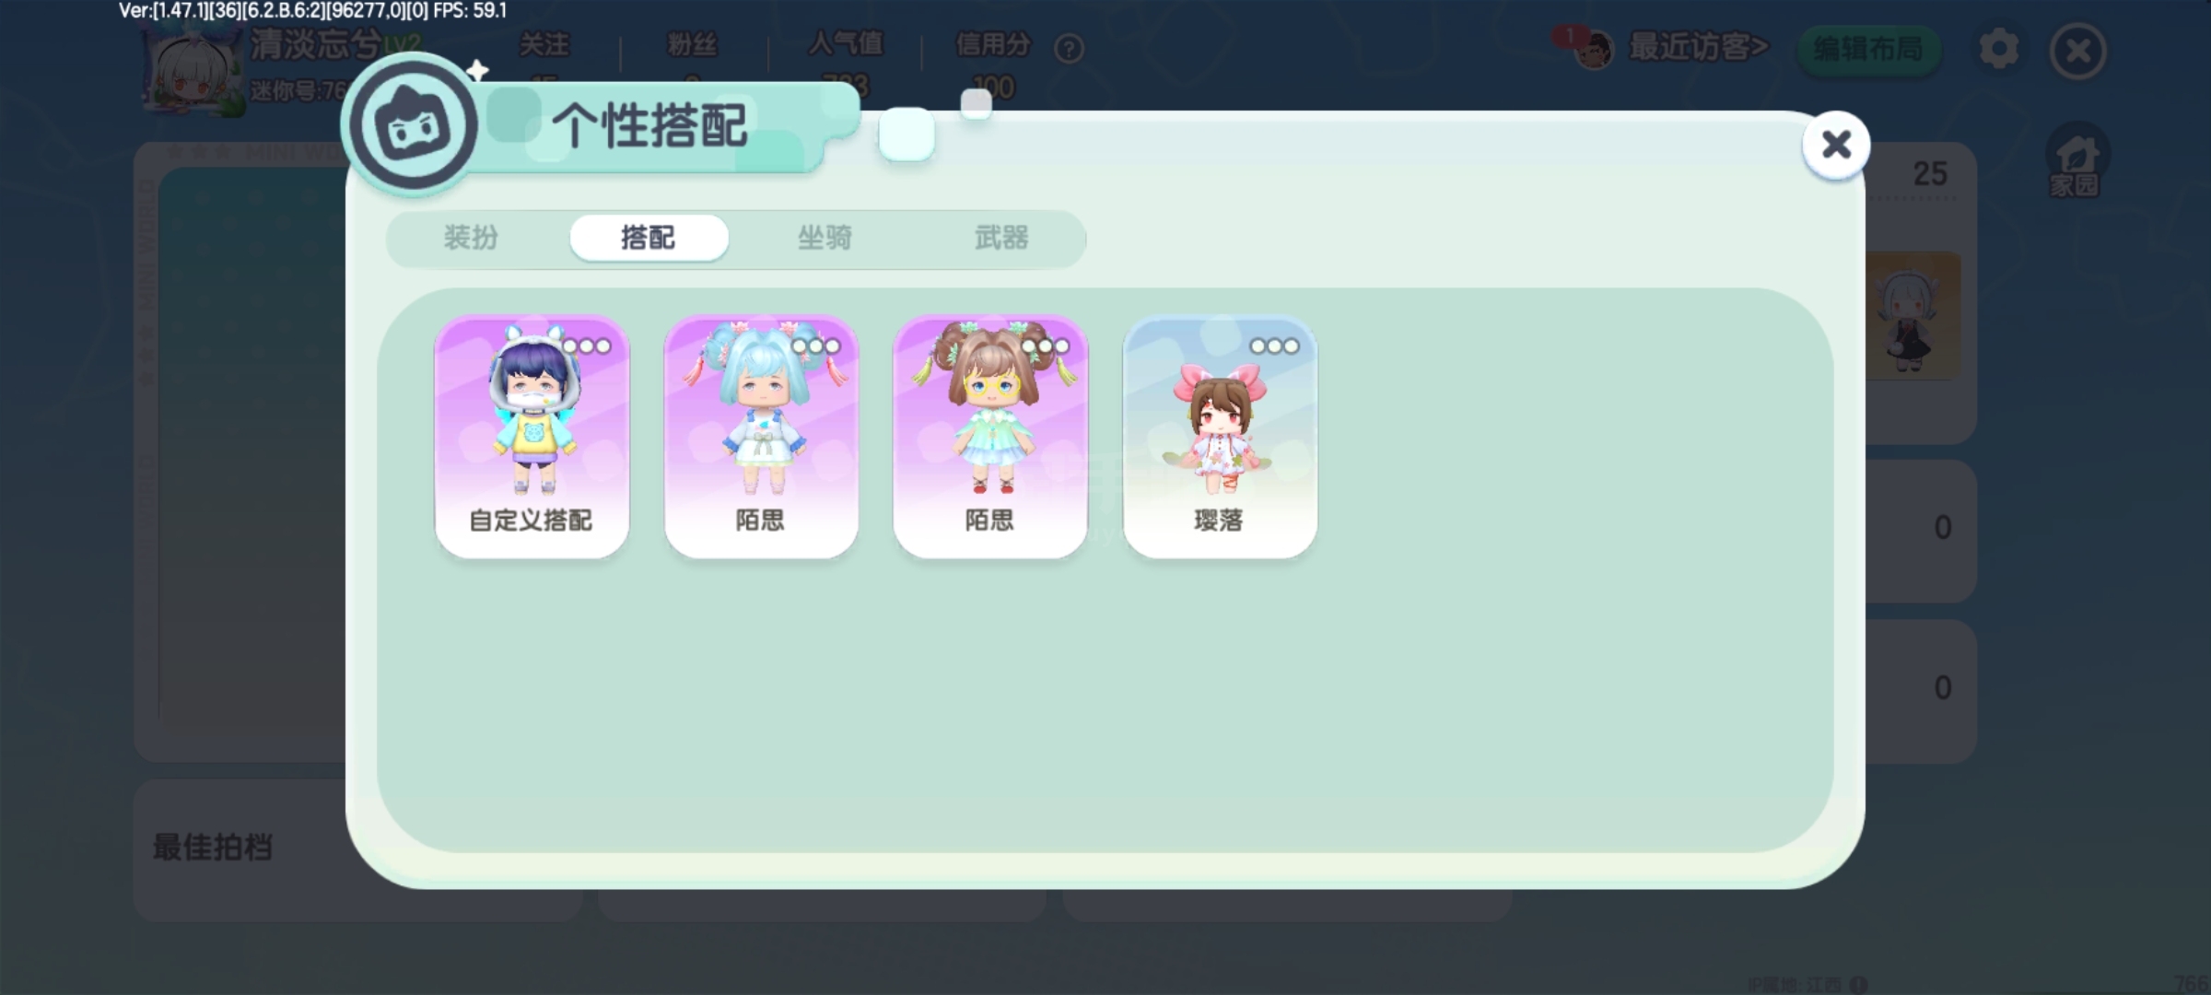Close the 个性搭配 dialog with the X
Viewport: 2211px width, 995px height.
1836,145
